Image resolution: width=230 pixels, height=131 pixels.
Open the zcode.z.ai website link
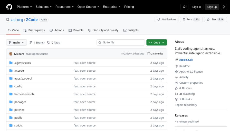coord(186,60)
